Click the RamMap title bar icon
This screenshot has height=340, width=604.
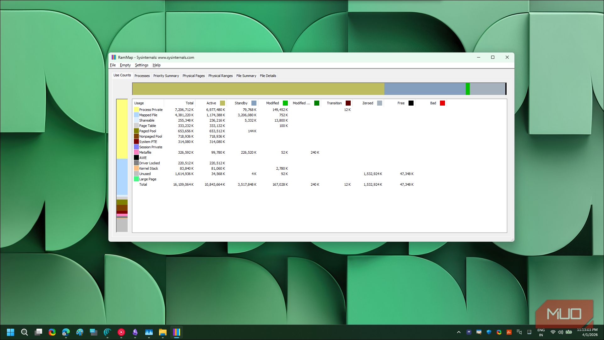114,57
